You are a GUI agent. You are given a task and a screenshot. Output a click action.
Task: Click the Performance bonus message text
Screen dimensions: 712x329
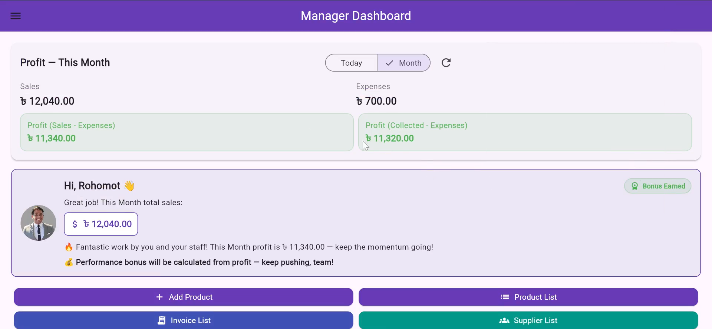coord(204,262)
